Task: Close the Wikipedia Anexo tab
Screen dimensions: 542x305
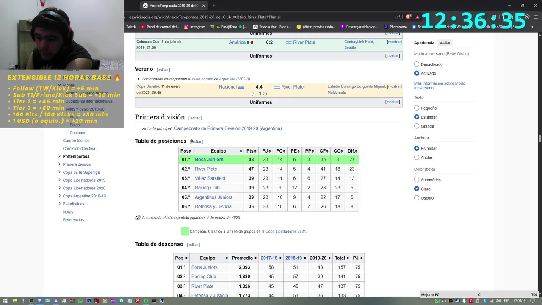Action: point(204,6)
